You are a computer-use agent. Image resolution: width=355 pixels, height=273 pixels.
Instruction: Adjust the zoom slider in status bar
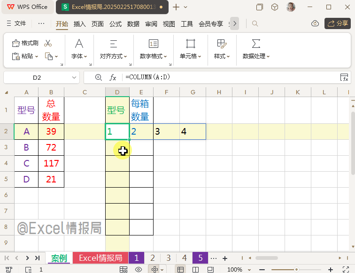pyautogui.click(x=296, y=269)
